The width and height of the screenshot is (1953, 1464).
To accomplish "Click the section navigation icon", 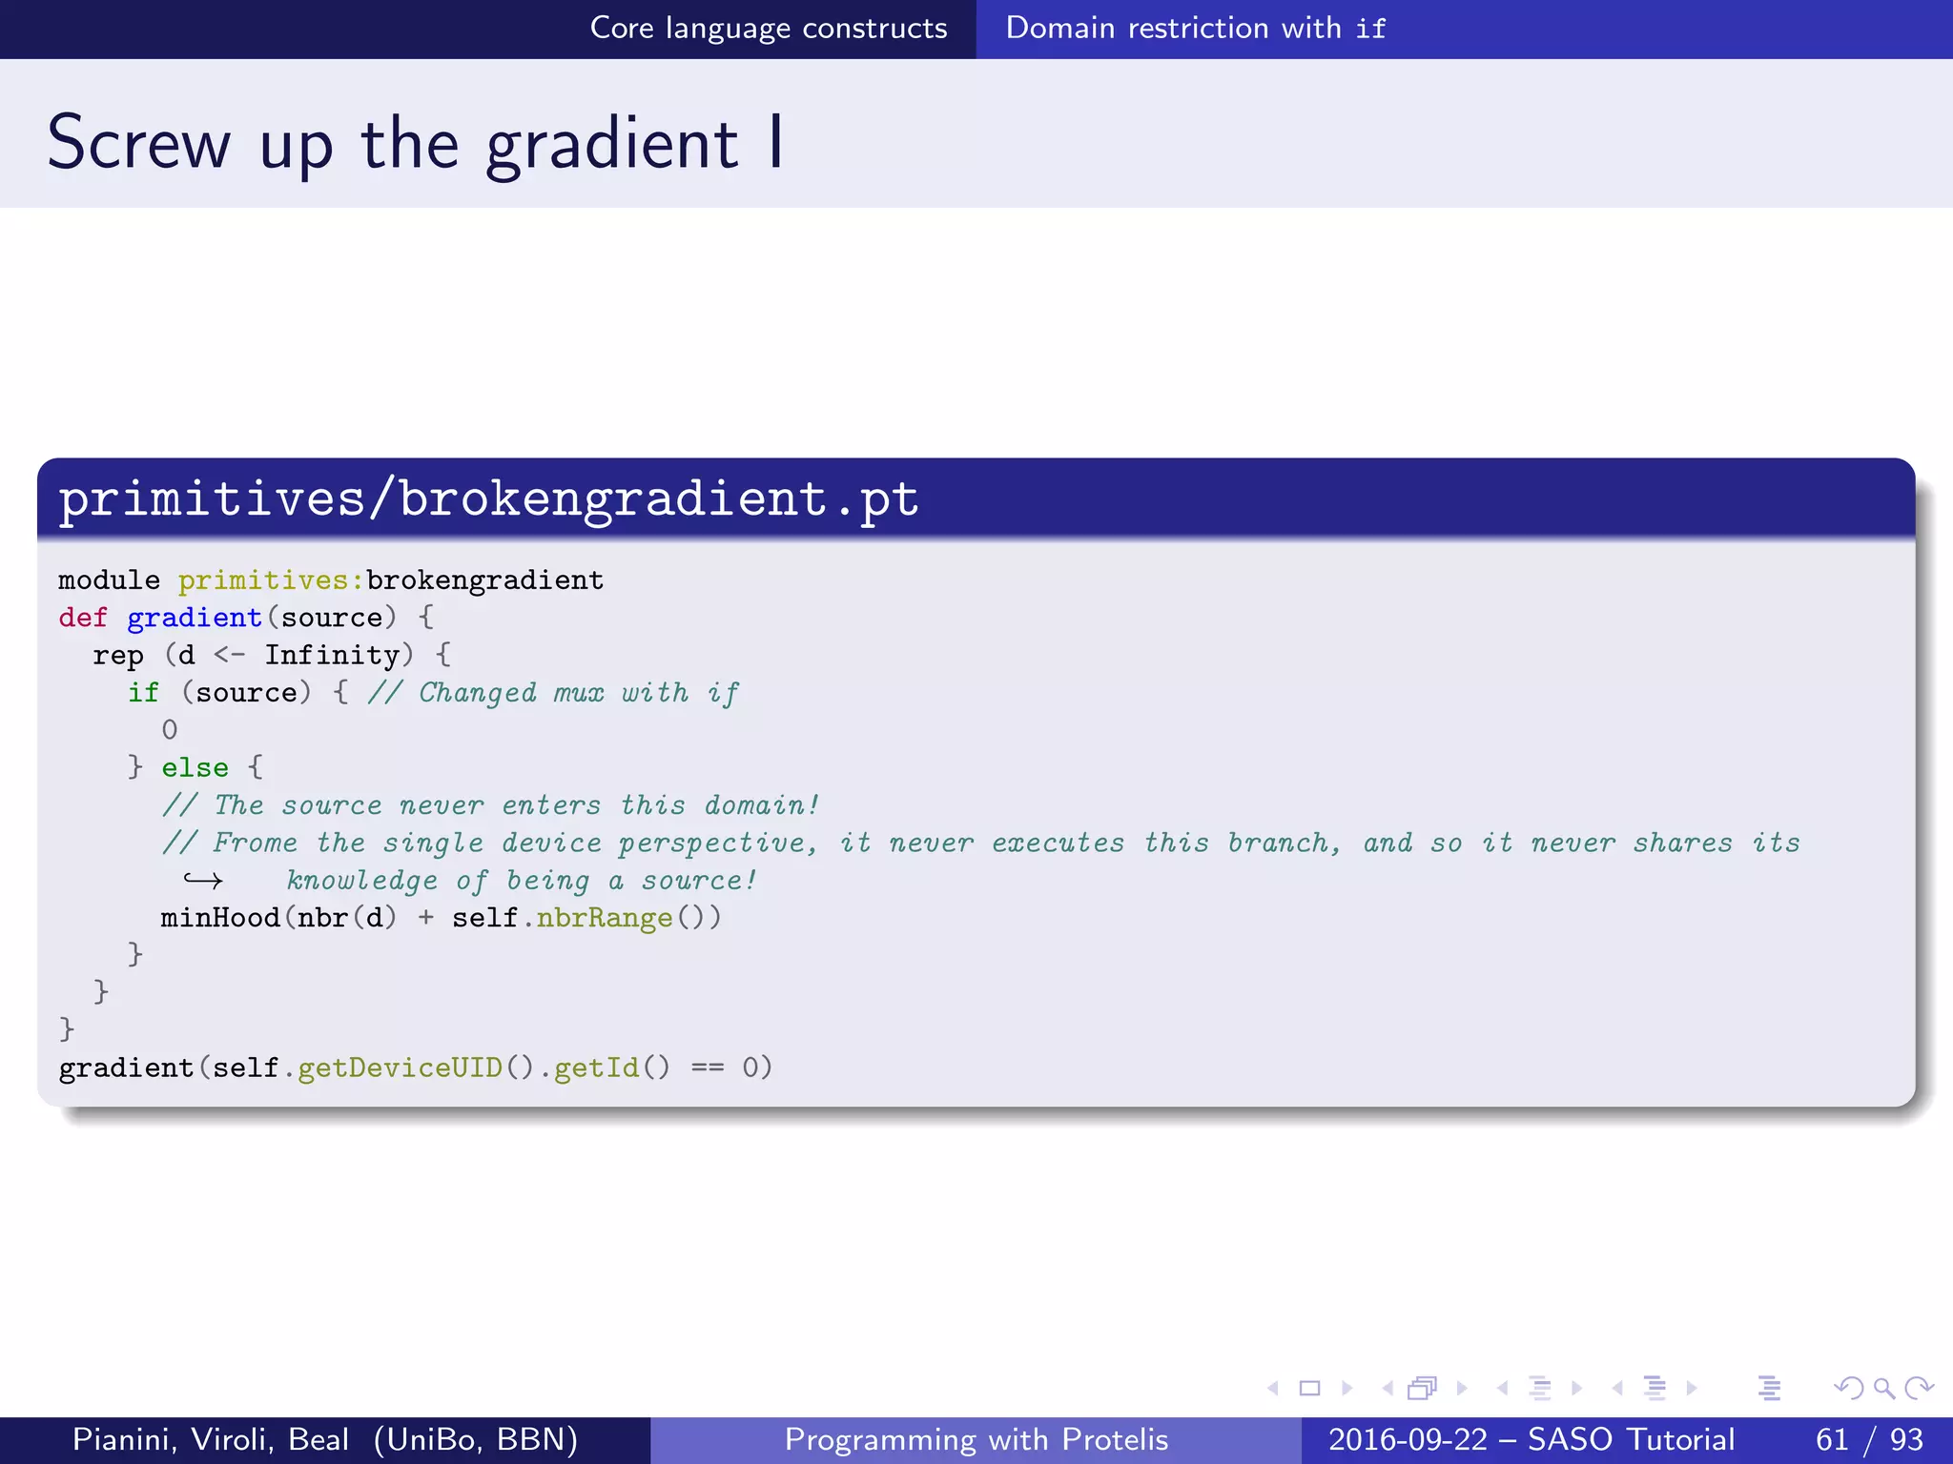I will [1655, 1389].
